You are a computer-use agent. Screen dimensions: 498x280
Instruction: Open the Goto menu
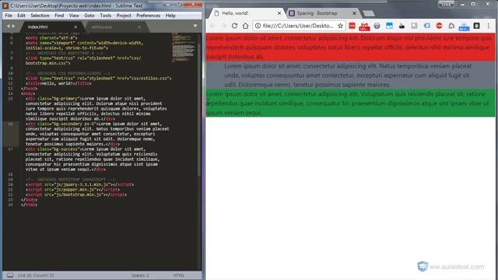pyautogui.click(x=89, y=16)
